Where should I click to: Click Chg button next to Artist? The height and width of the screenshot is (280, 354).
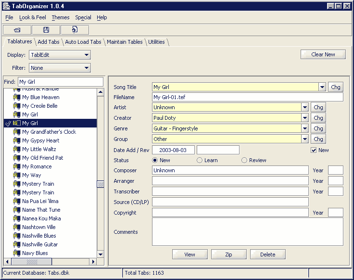pyautogui.click(x=318, y=107)
